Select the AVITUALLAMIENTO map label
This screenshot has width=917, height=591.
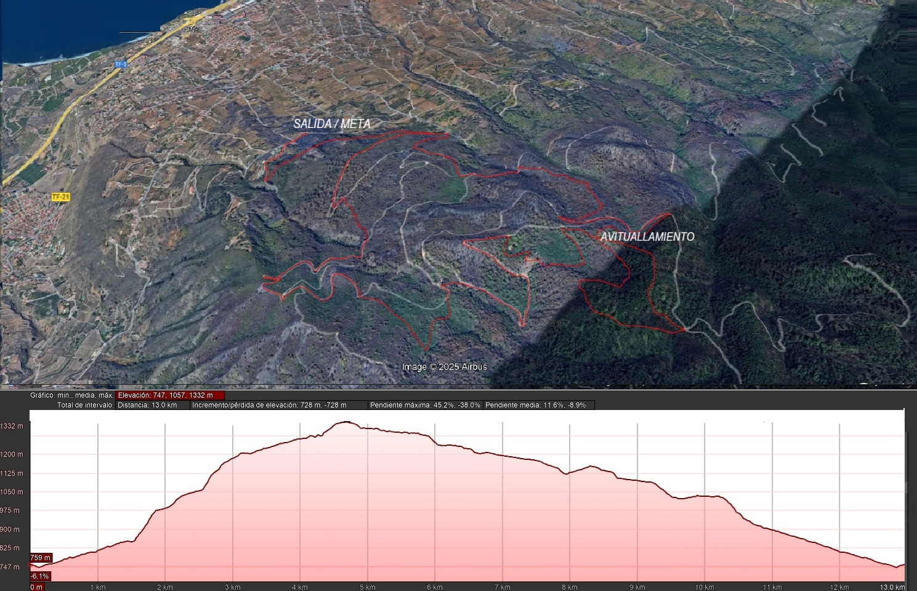point(647,236)
